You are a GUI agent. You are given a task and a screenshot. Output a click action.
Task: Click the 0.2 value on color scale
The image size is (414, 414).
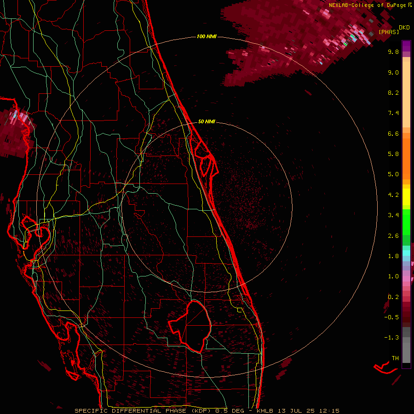coord(393,297)
